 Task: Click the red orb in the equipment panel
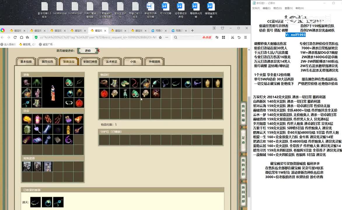coord(79,103)
